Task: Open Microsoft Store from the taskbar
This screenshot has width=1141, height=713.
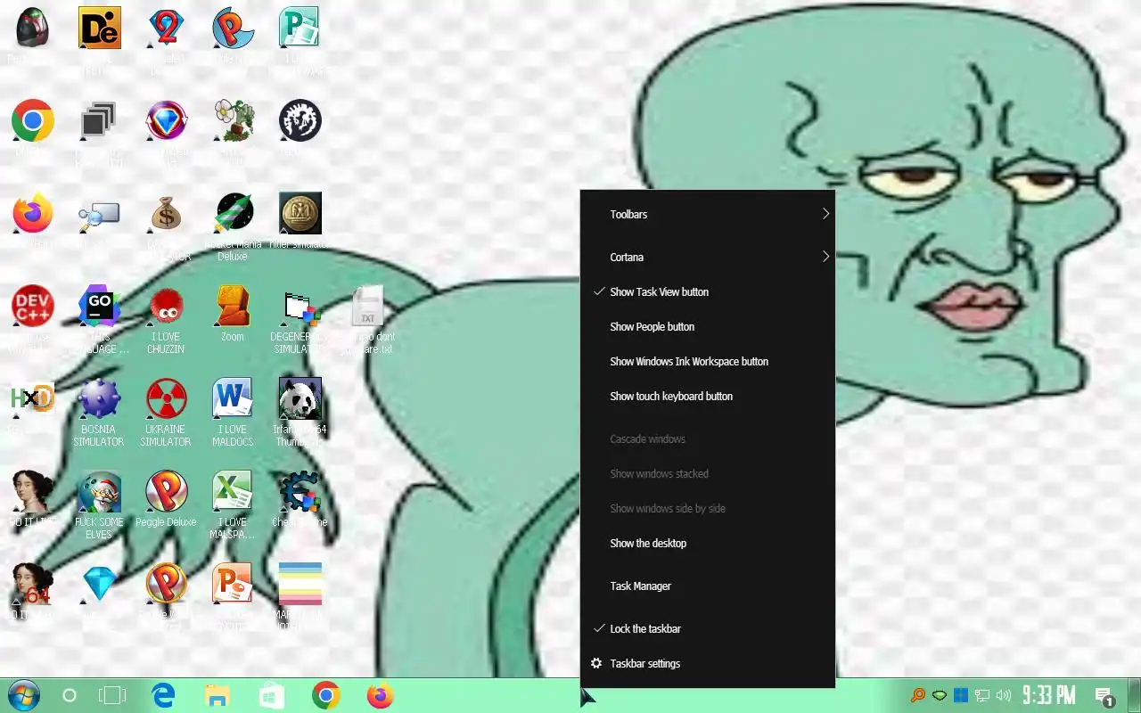Action: (x=272, y=695)
